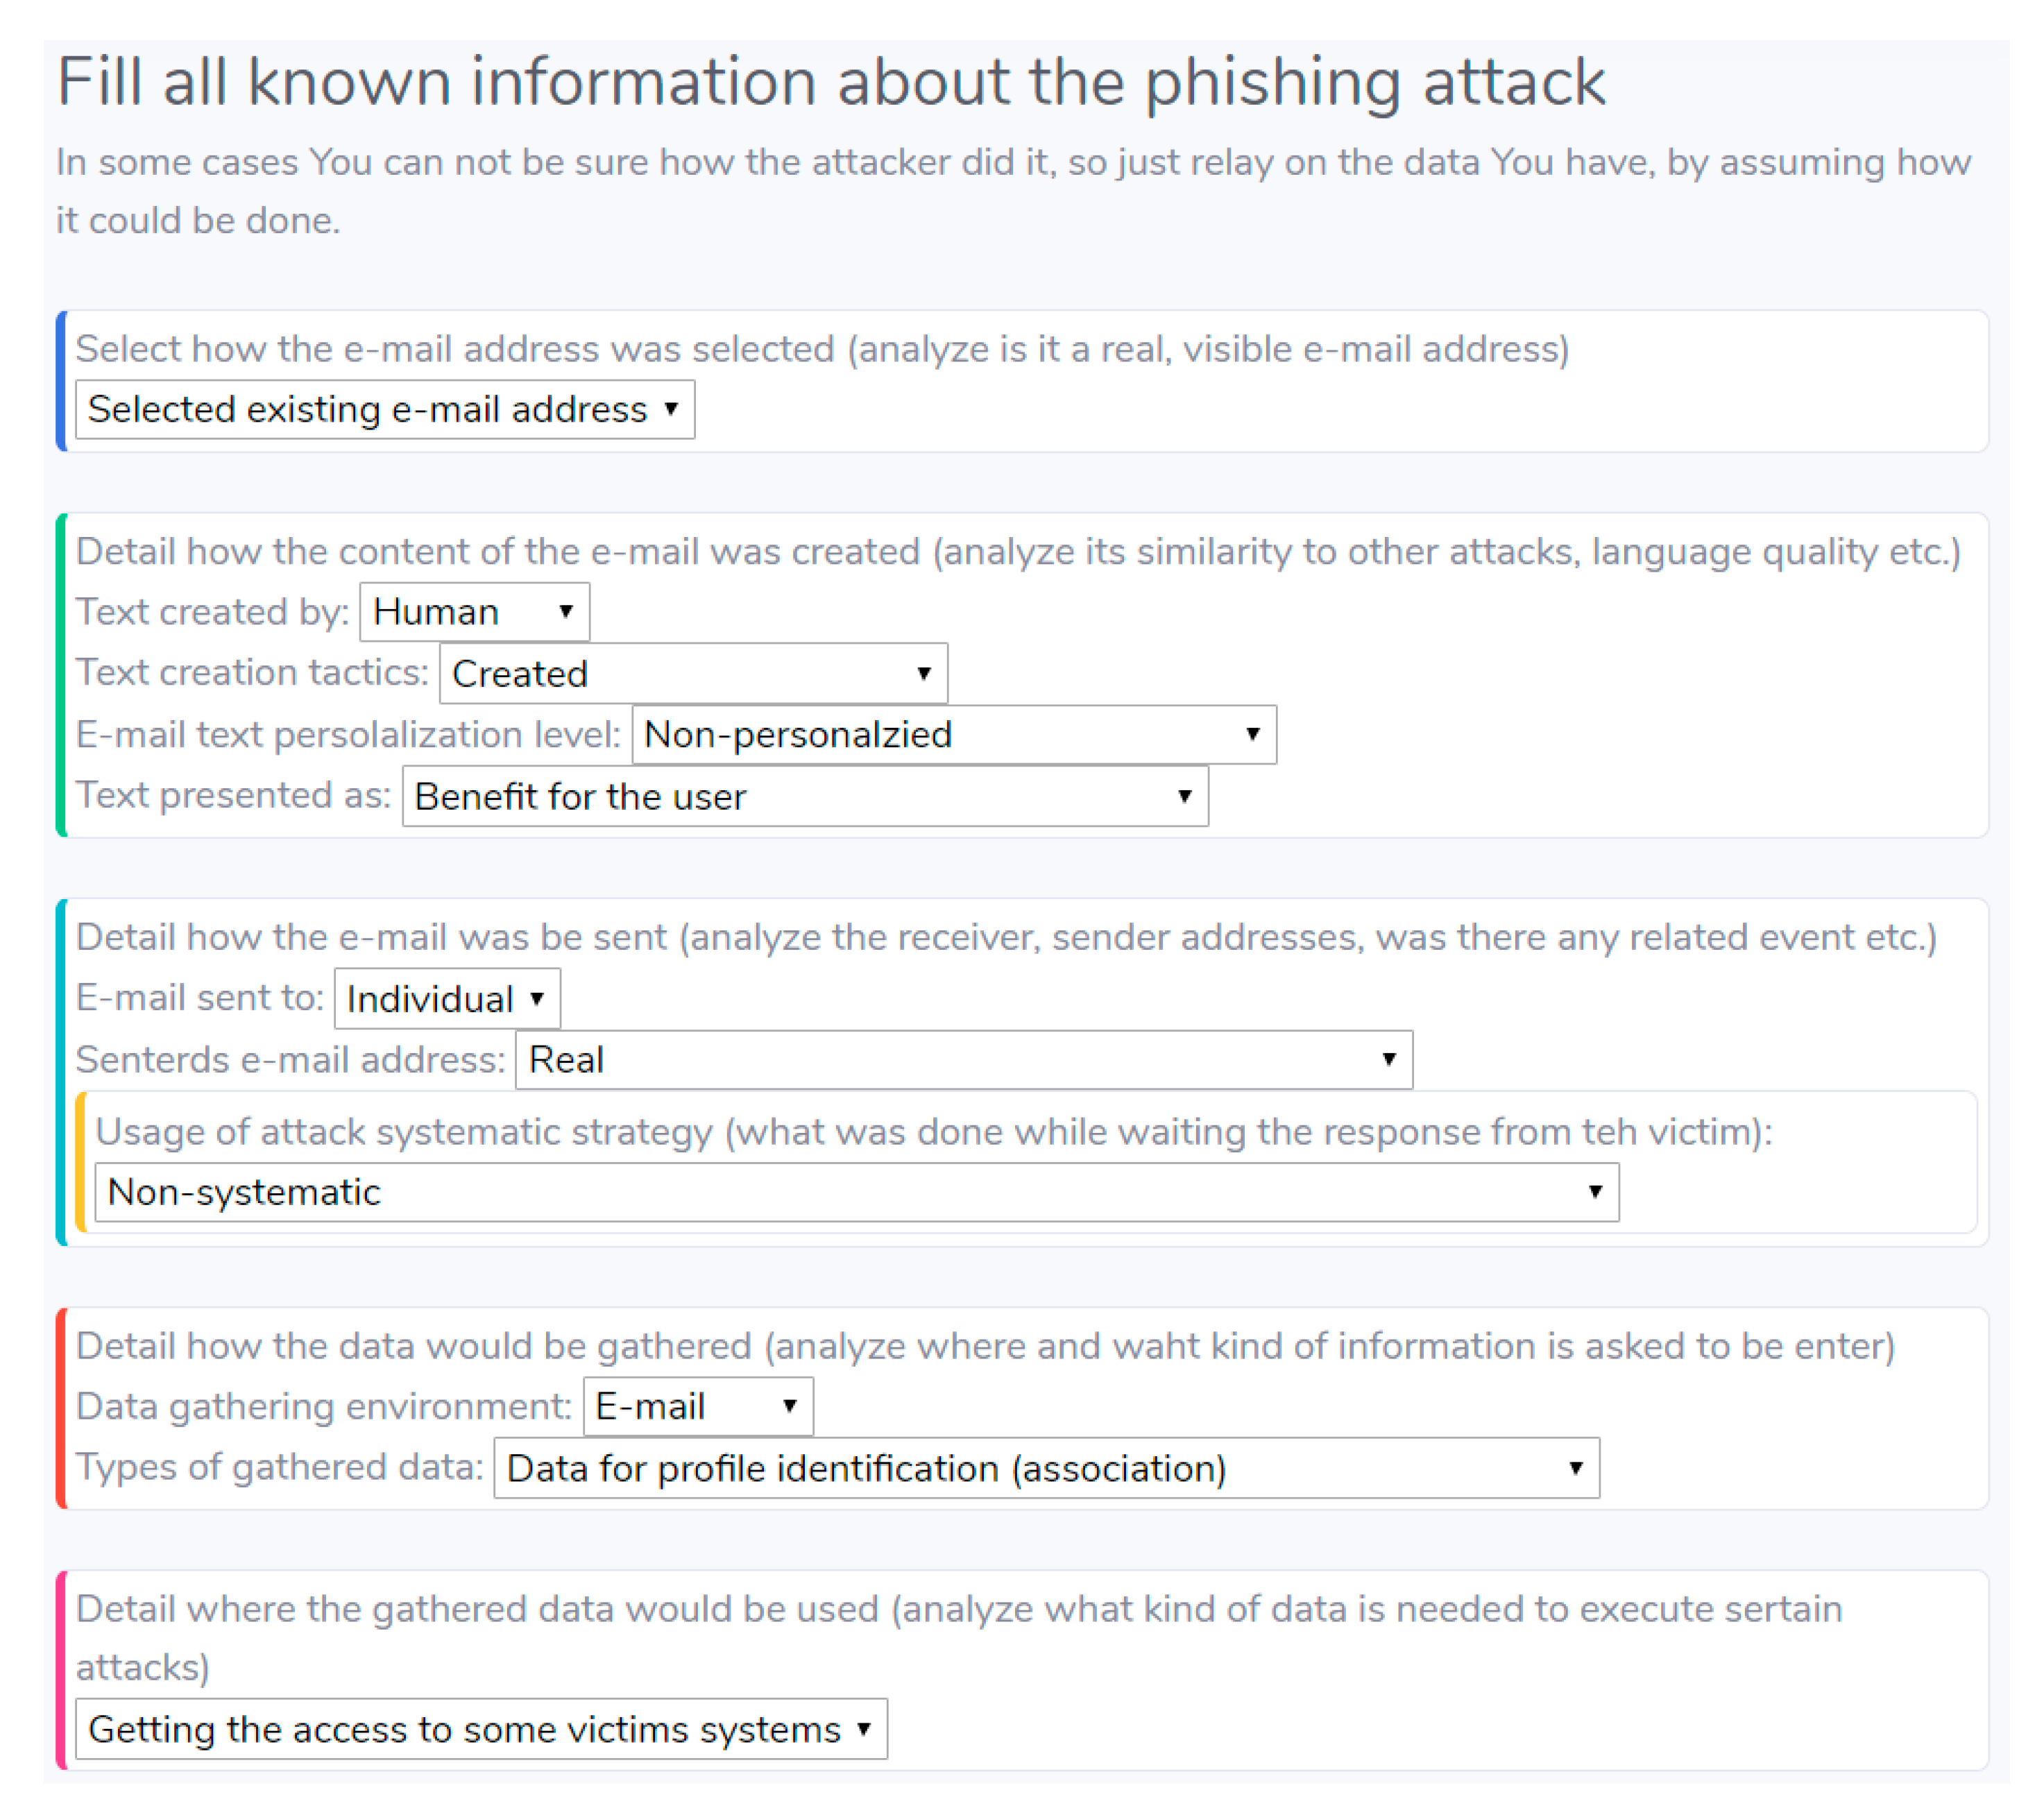Viewport: 2044px width, 1817px height.
Task: Open the Non-personalized level dropdown
Action: (953, 735)
